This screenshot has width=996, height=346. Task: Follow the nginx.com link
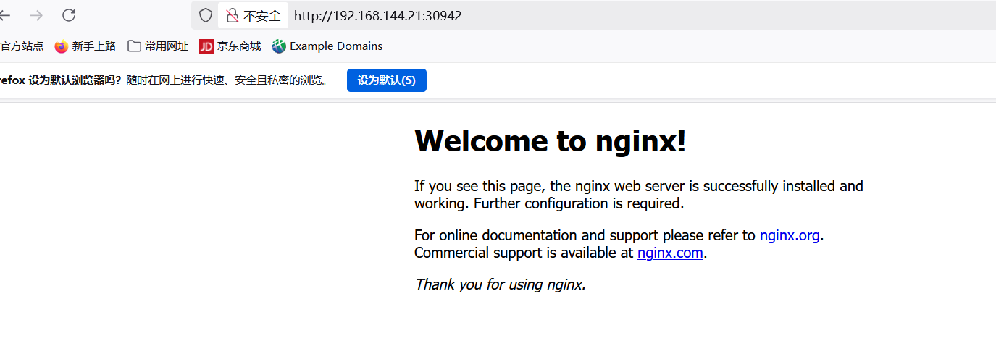coord(670,253)
